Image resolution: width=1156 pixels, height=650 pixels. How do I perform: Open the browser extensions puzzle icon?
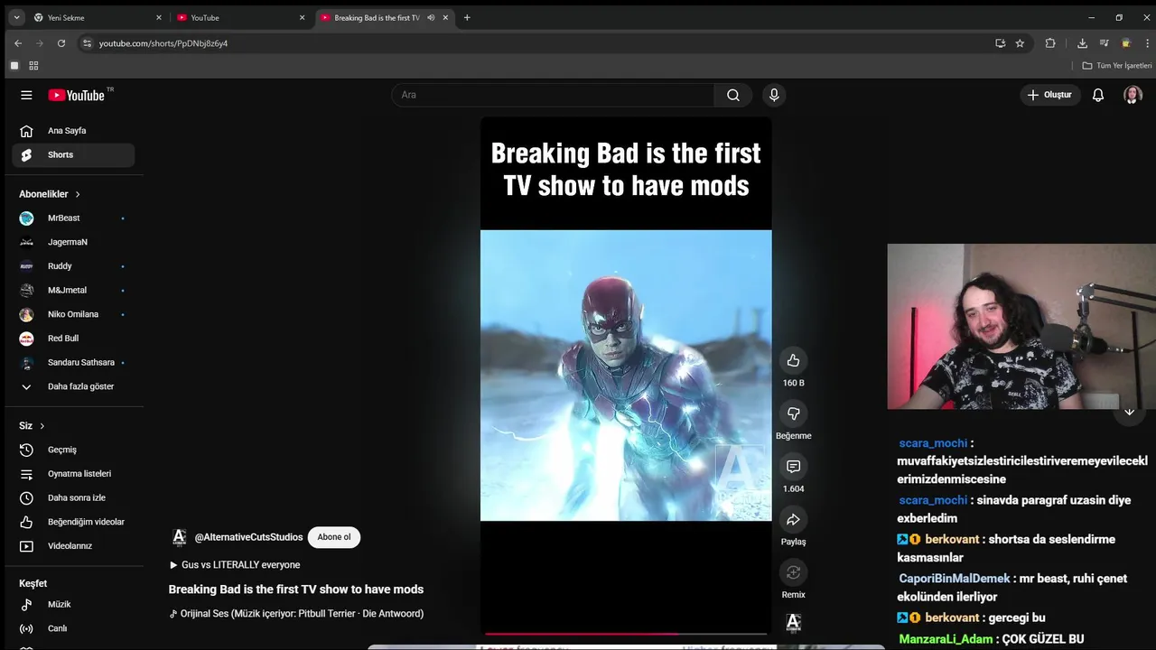click(x=1050, y=42)
